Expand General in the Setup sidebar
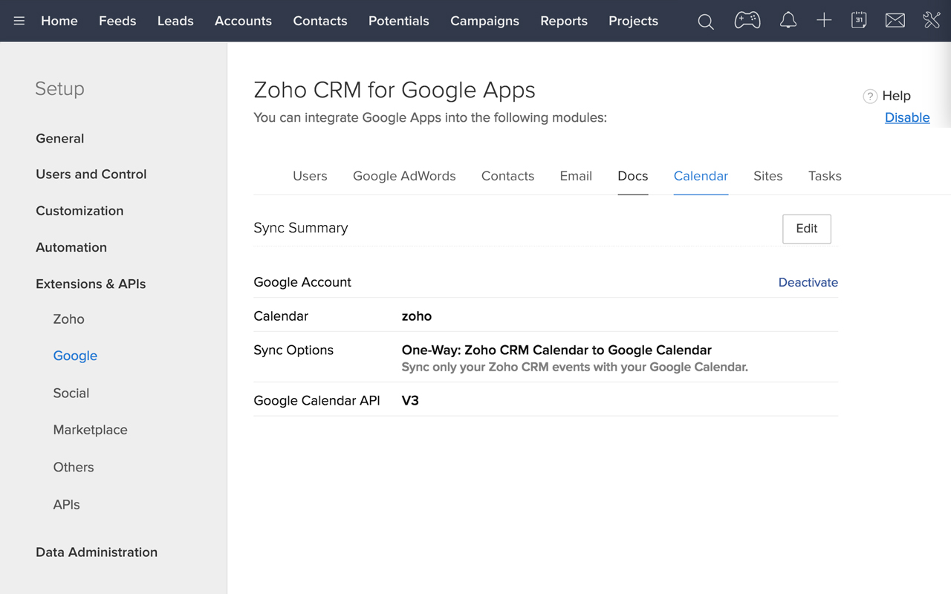This screenshot has width=951, height=594. pos(60,138)
